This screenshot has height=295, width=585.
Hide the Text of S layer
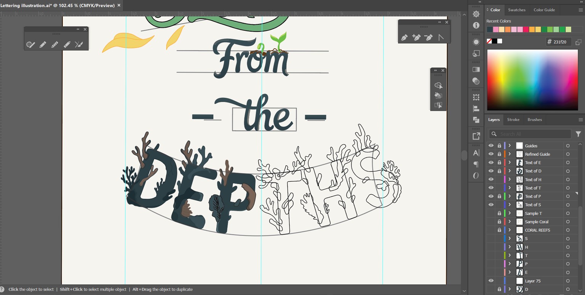pos(491,205)
